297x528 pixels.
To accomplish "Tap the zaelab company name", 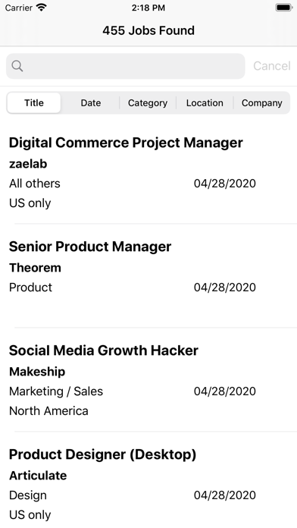I will coord(28,164).
